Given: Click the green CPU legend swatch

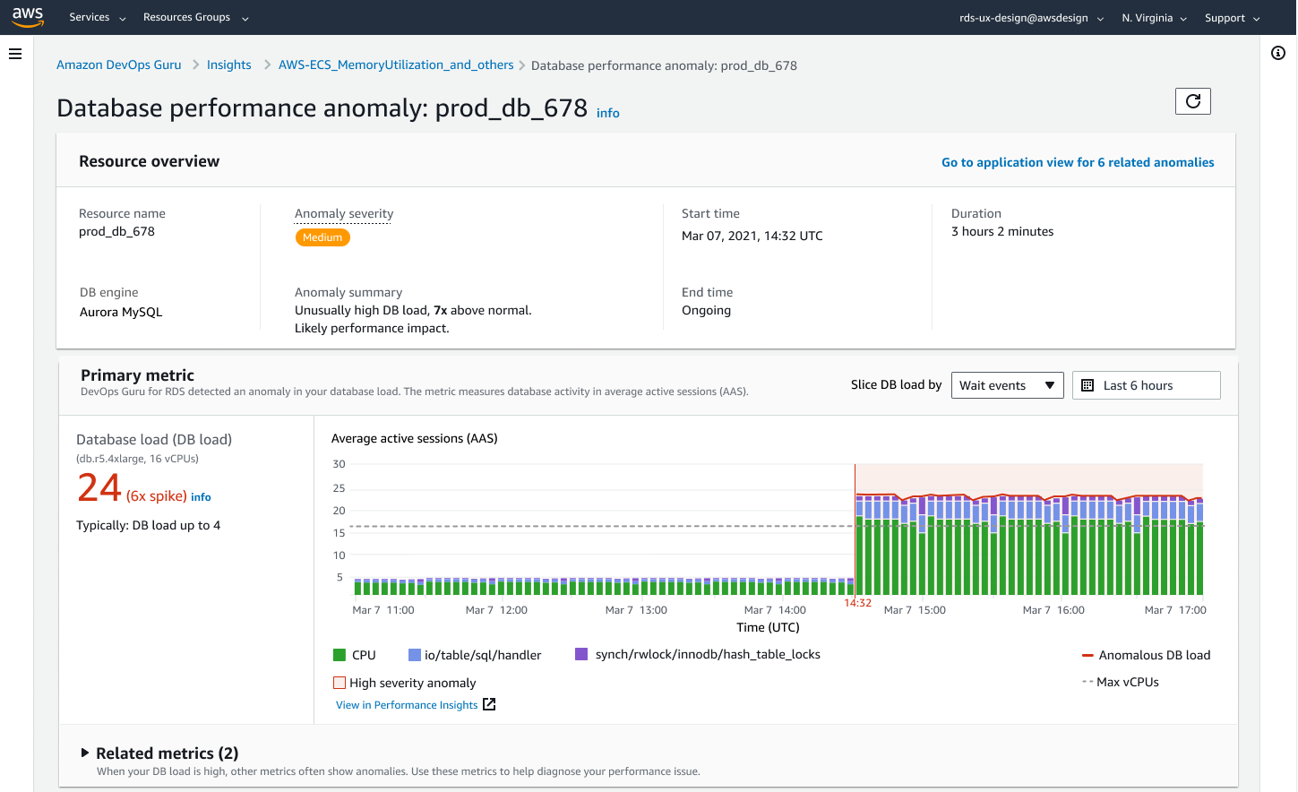Looking at the screenshot, I should [x=340, y=655].
